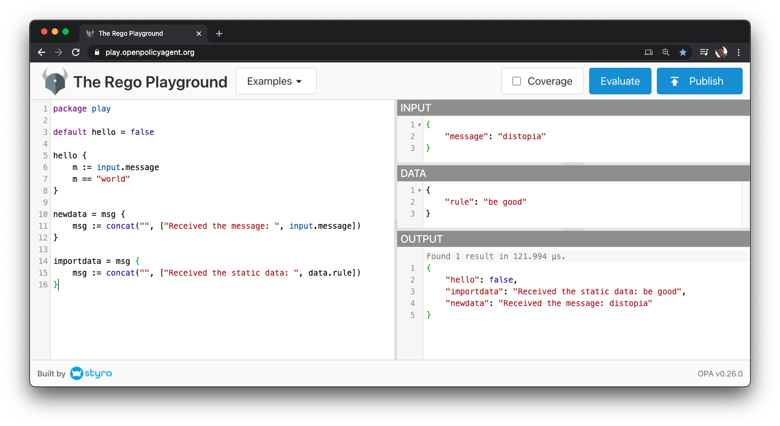Click the "rule" key in DATA

[459, 202]
